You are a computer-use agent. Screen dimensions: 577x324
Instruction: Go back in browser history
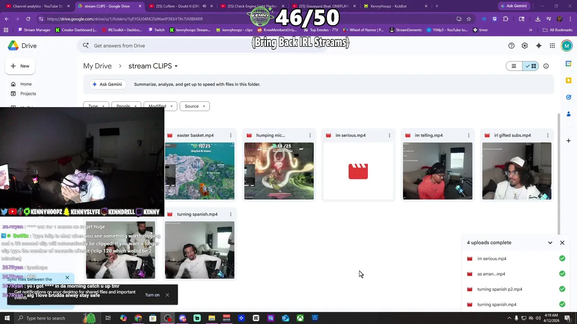(6, 19)
